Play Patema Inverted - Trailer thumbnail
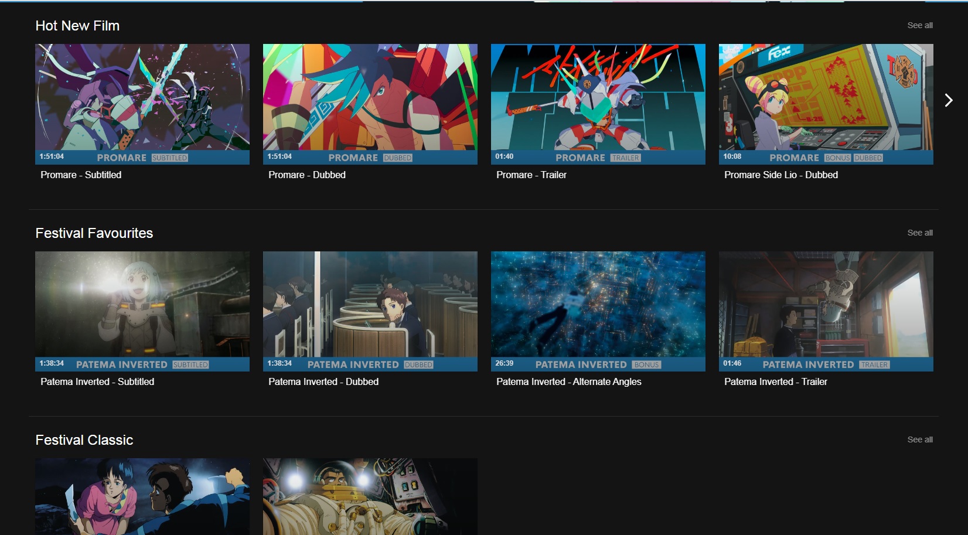This screenshot has width=968, height=535. pyautogui.click(x=826, y=311)
